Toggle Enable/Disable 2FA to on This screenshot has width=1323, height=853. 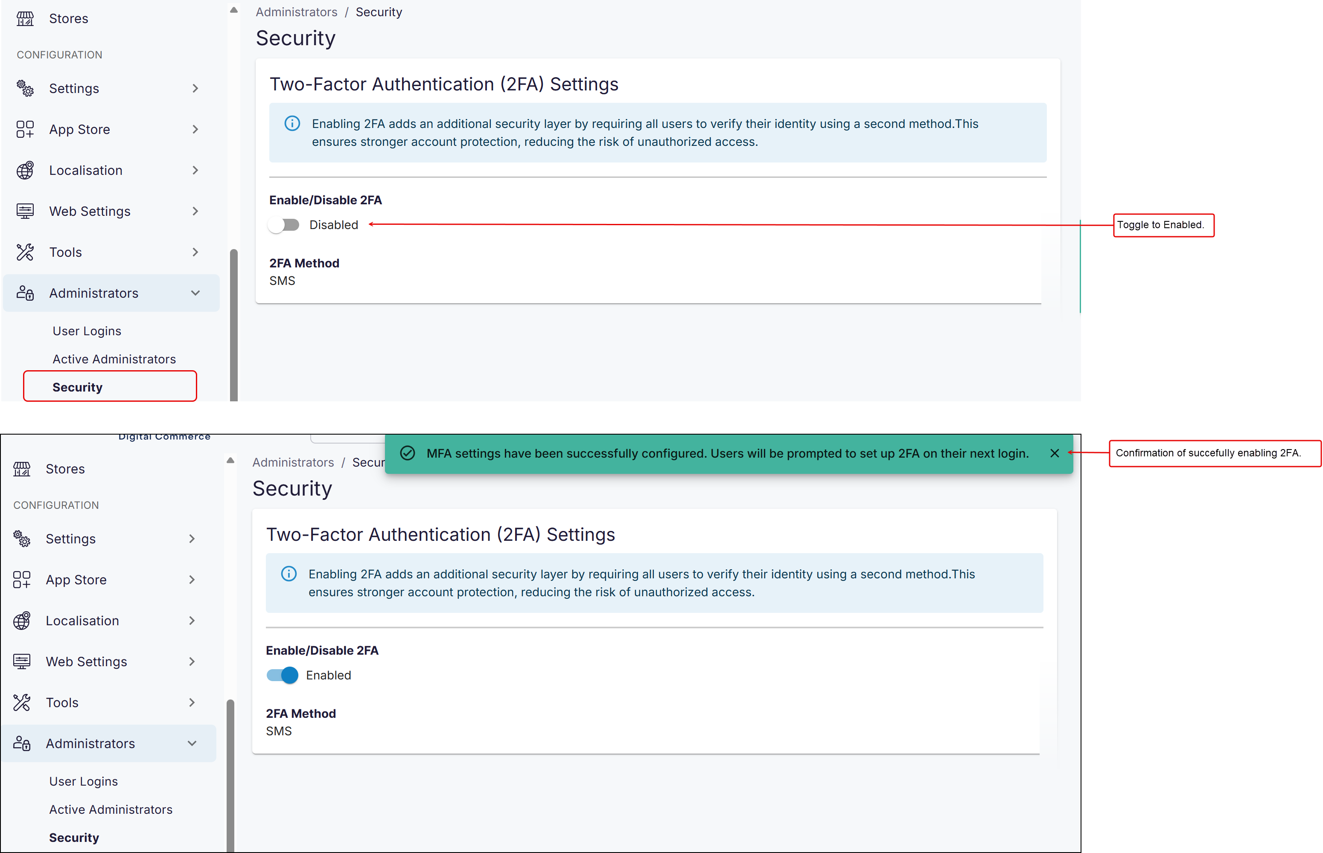point(284,225)
